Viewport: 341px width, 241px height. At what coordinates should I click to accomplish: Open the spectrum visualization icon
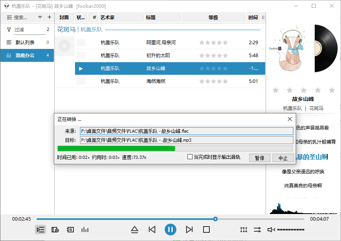85,230
